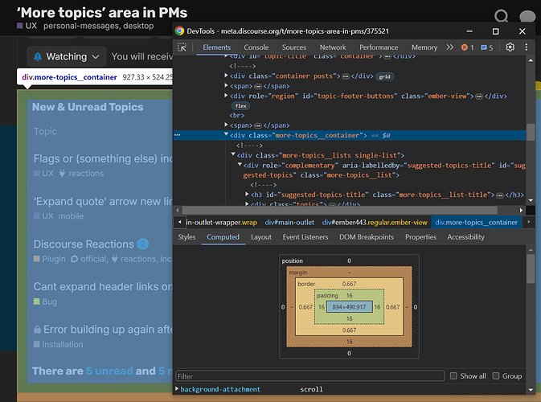Open the Memory panel tab
The width and height of the screenshot is (541, 402).
tap(424, 47)
